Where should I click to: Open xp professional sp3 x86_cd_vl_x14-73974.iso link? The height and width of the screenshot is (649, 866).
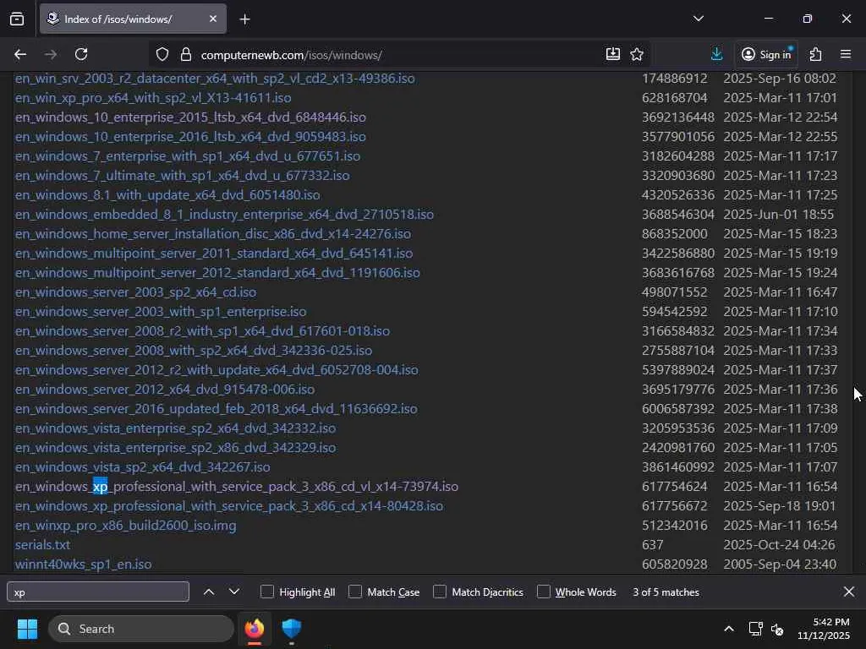pos(237,486)
